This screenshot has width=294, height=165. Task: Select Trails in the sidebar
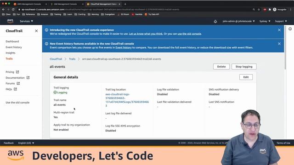[x=9, y=59]
